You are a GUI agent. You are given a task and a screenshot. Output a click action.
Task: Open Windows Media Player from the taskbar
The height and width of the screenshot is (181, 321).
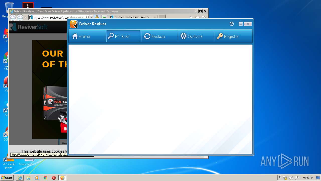[x=37, y=178]
